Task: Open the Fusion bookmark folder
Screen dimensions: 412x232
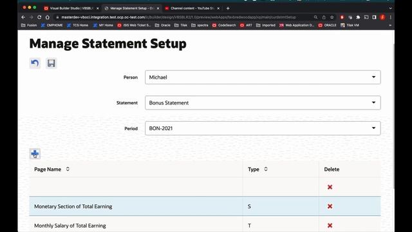Action: (x=29, y=25)
